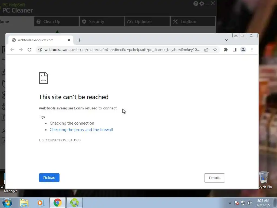
Task: Switch to PC Cleaner taskbar icon
Action: [74, 203]
